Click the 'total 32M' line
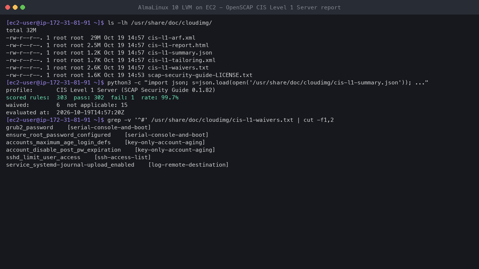Screen dimensions: 479x269 click(x=21, y=30)
